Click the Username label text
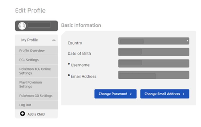The height and width of the screenshot is (127, 201). click(80, 65)
